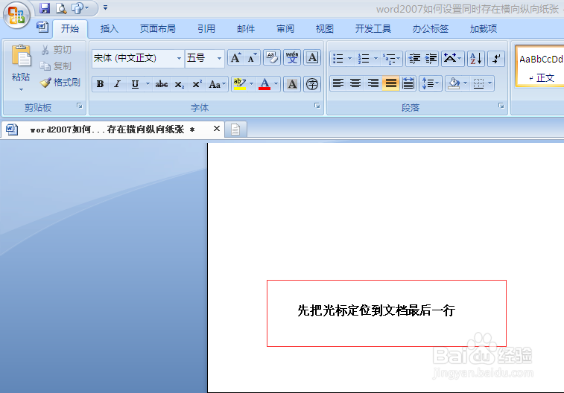The width and height of the screenshot is (564, 393).
Task: Click the 粘贴 paste button
Action: coord(21,61)
